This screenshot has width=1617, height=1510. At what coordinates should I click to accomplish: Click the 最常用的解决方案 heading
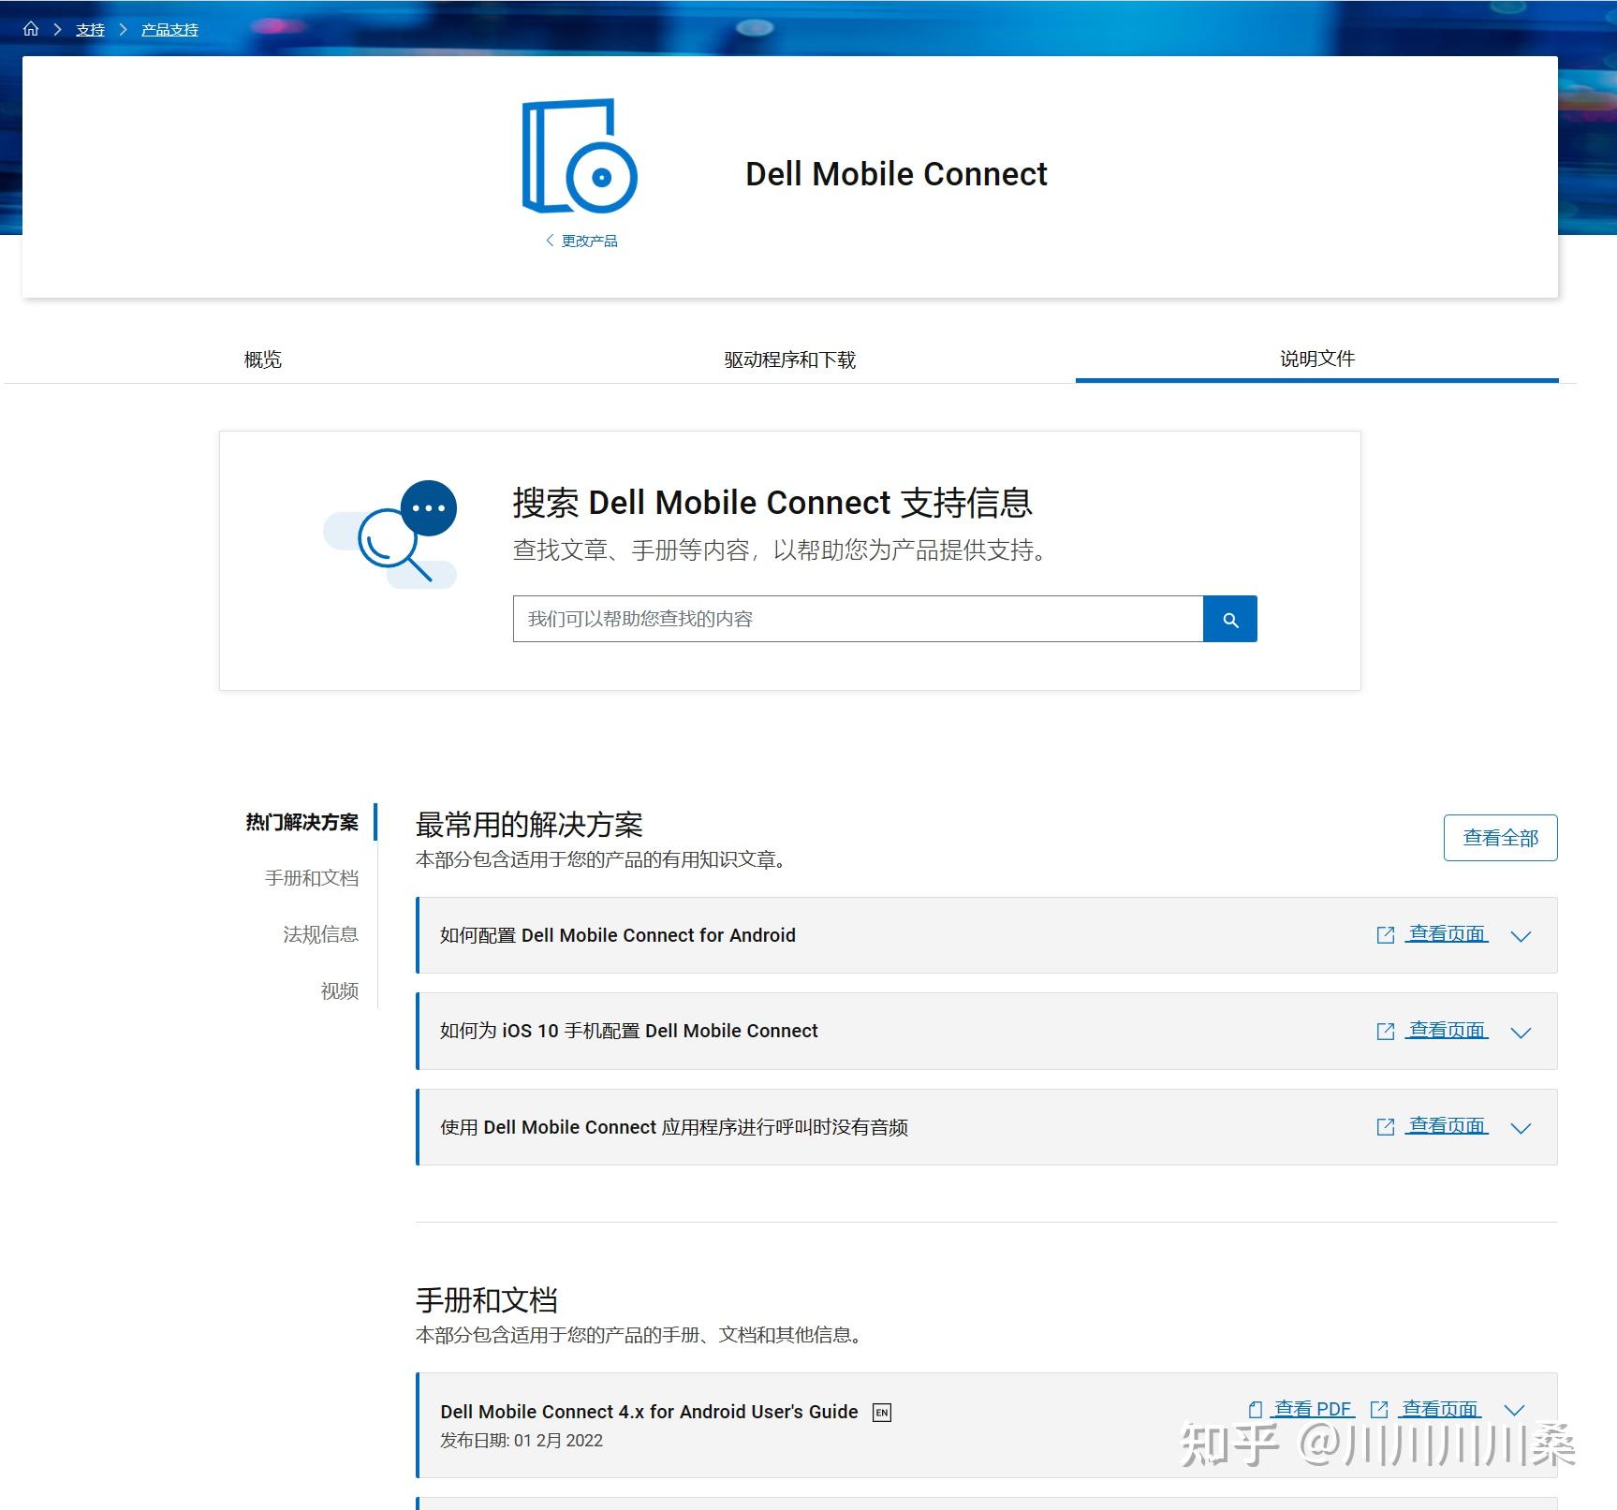coord(529,825)
